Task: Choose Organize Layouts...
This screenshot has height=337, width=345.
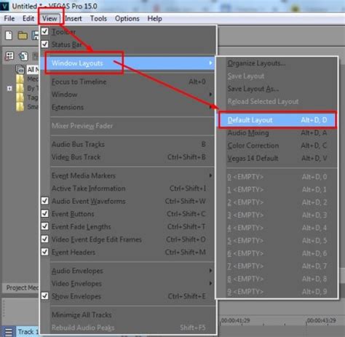Action: (277, 63)
